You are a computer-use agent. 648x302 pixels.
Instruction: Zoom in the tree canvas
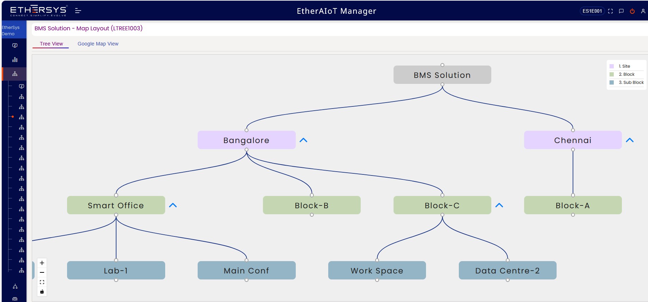coord(42,263)
